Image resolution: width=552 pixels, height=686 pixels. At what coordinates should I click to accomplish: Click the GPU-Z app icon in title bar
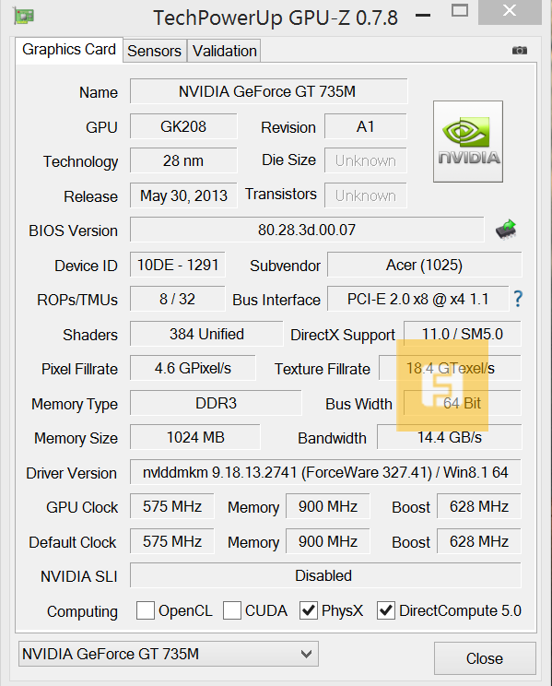coord(23,17)
